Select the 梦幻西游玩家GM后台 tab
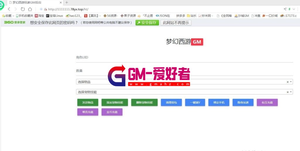The height and width of the screenshot is (151, 300). [x=35, y=3]
